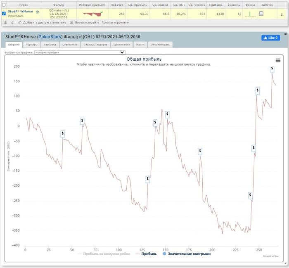
Task: Click 'Добавить другую статистику' link
Action: pyautogui.click(x=45, y=22)
